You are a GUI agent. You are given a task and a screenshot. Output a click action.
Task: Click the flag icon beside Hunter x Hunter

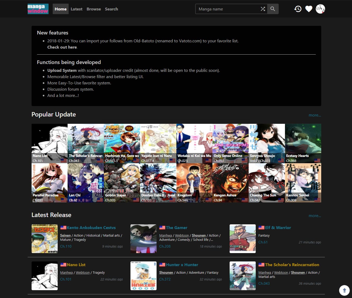[162, 265]
